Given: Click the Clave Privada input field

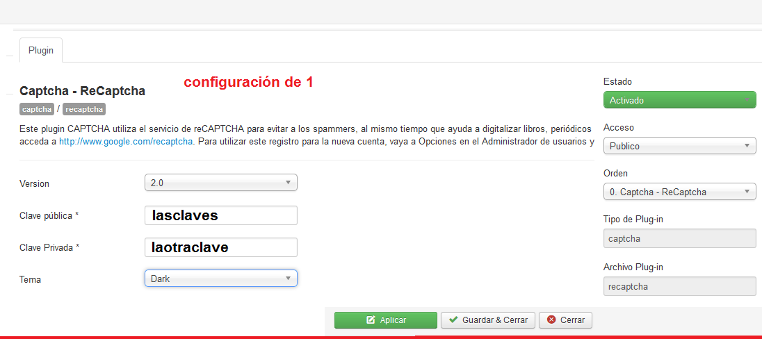Looking at the screenshot, I should coord(220,247).
